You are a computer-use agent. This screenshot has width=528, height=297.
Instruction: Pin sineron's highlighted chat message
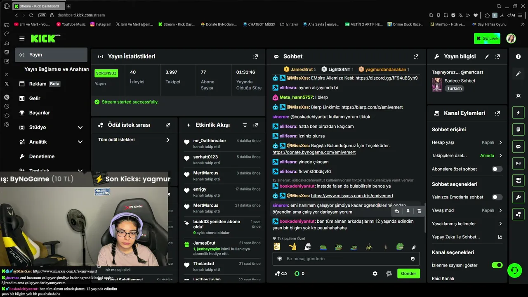click(408, 211)
